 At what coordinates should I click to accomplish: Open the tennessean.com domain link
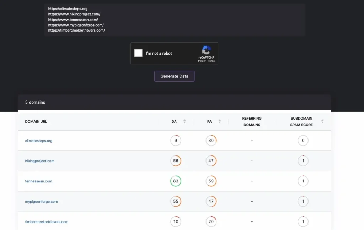pyautogui.click(x=38, y=181)
